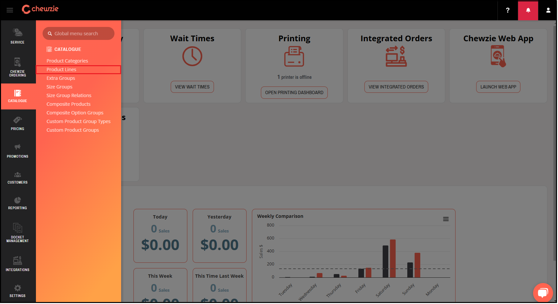
Task: Open Product Categories
Action: [x=67, y=61]
